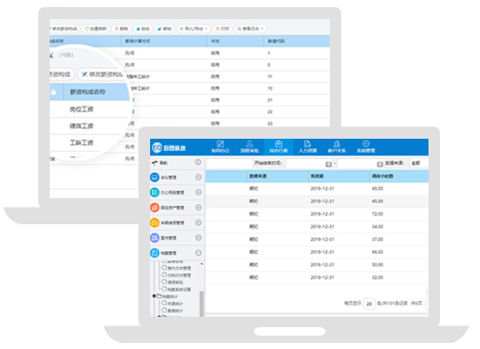Open the 流程审批 module icon
This screenshot has width=480, height=349.
[x=250, y=144]
